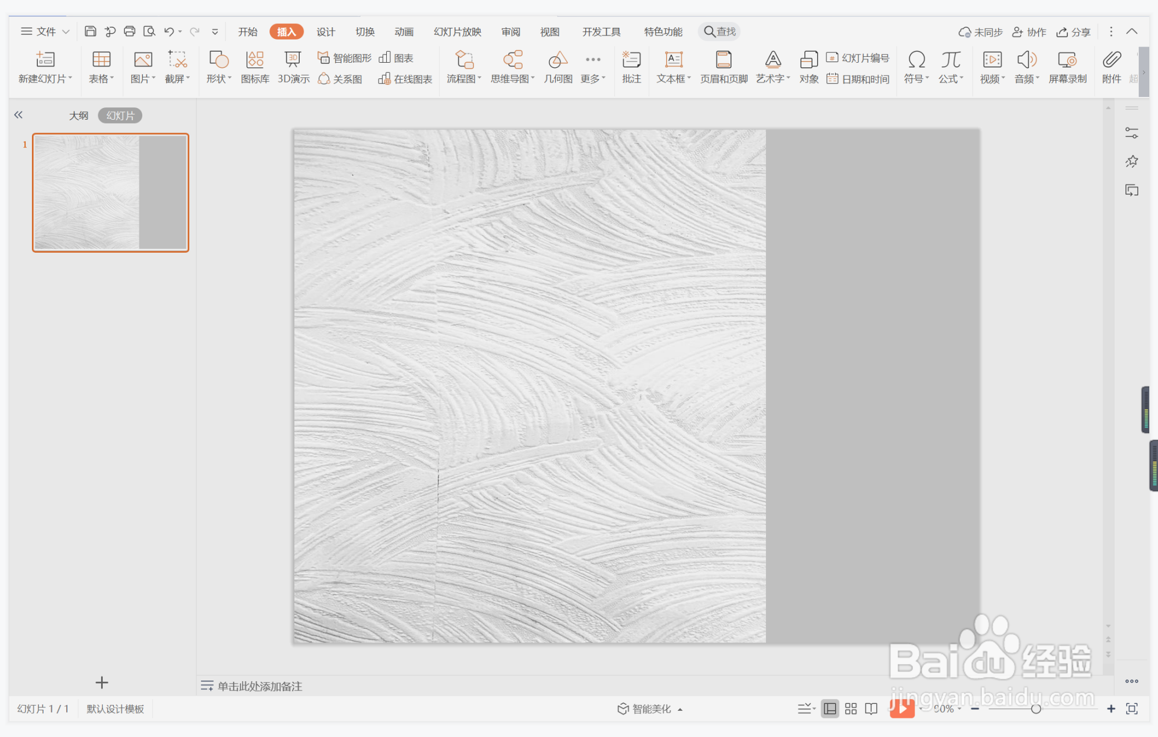
Task: Click the zoom slider handle
Action: tap(1035, 709)
